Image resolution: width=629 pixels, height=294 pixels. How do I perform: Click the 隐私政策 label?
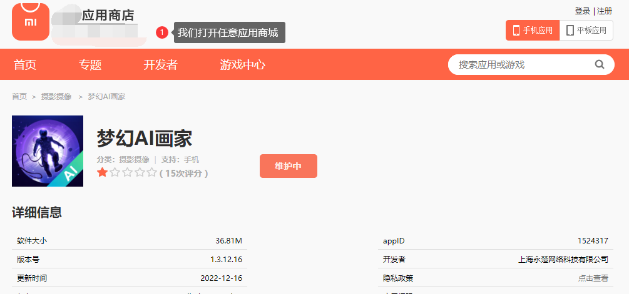398,278
